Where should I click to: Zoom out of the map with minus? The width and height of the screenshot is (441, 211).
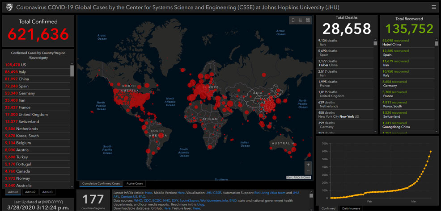[x=308, y=171]
